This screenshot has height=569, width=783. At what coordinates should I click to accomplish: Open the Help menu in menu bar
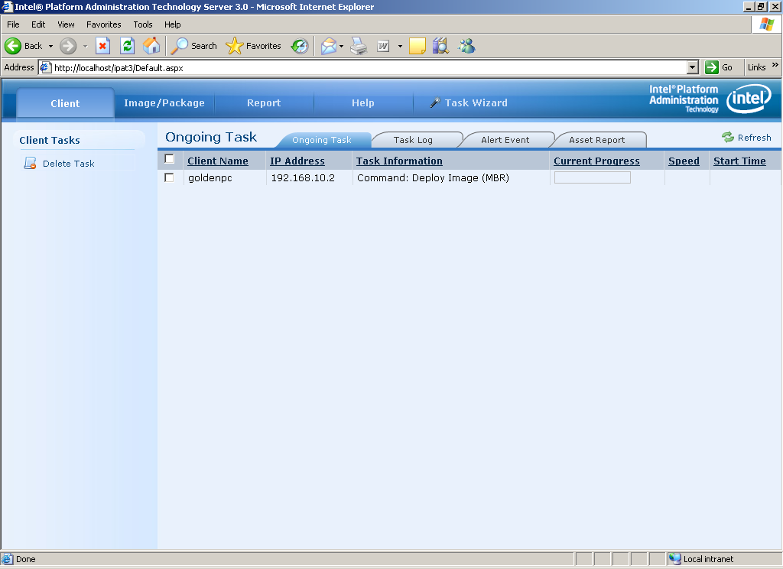(x=173, y=24)
